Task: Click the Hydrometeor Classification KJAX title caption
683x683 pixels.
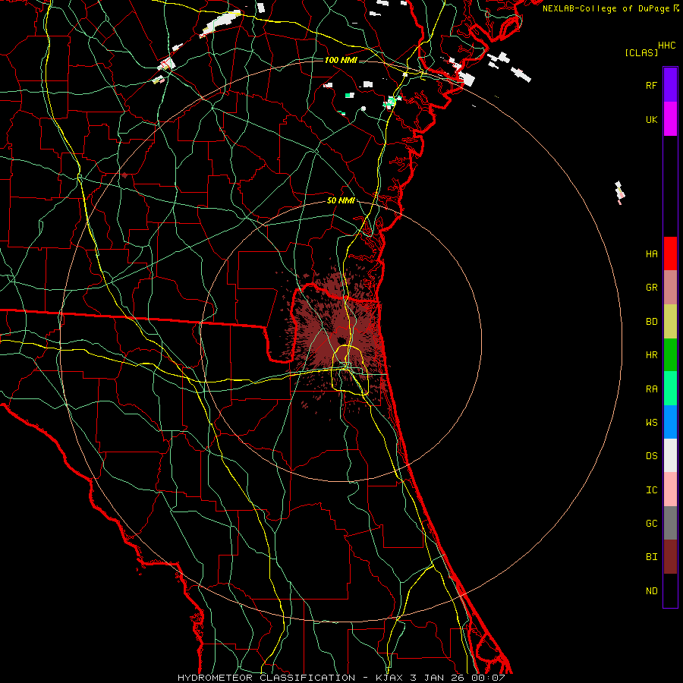Action: pos(341,678)
